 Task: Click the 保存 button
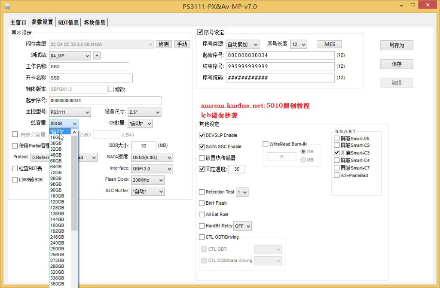(396, 64)
